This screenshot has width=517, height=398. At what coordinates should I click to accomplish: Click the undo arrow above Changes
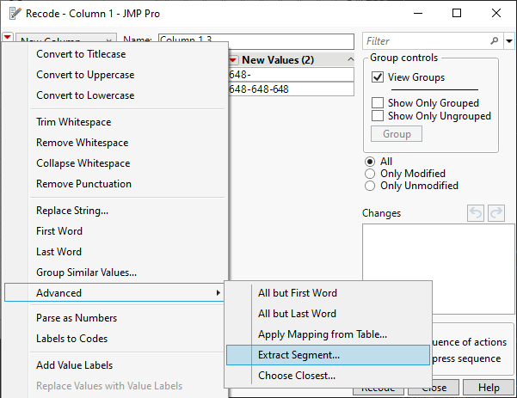tap(476, 213)
